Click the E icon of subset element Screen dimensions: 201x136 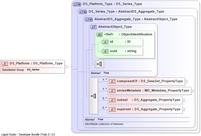pyautogui.click(x=112, y=100)
